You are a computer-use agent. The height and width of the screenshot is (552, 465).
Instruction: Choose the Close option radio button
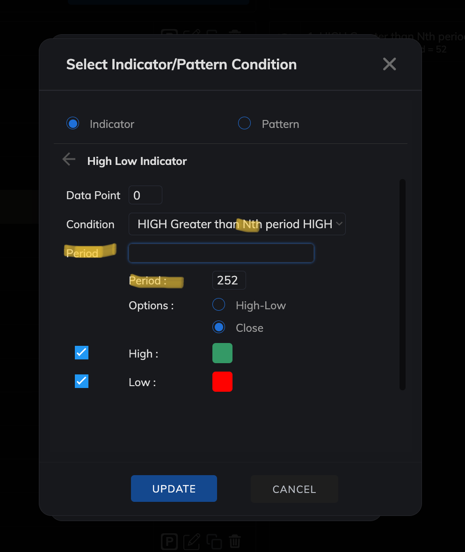pos(219,328)
